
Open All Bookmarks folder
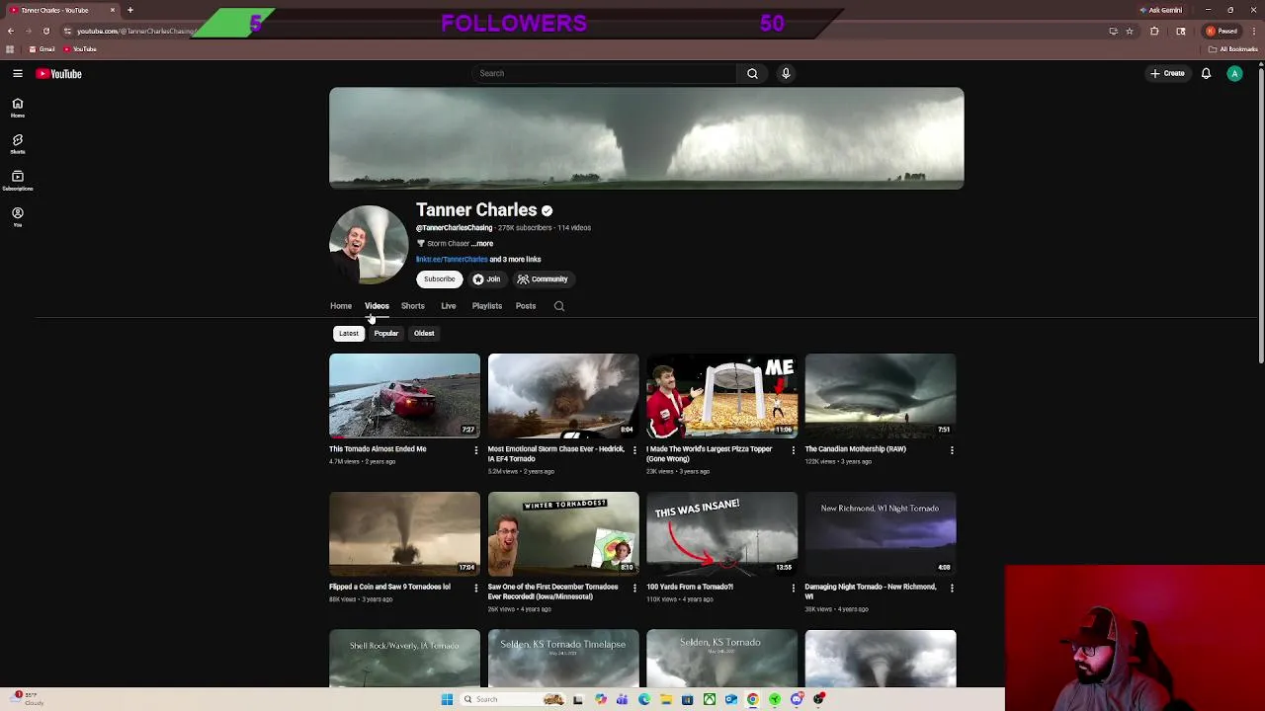[1234, 49]
